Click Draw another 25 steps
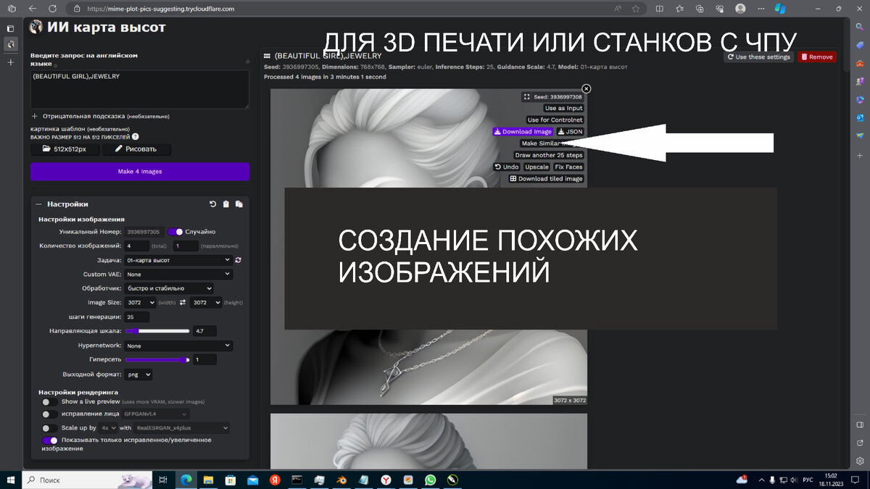This screenshot has width=870, height=489. tap(548, 155)
